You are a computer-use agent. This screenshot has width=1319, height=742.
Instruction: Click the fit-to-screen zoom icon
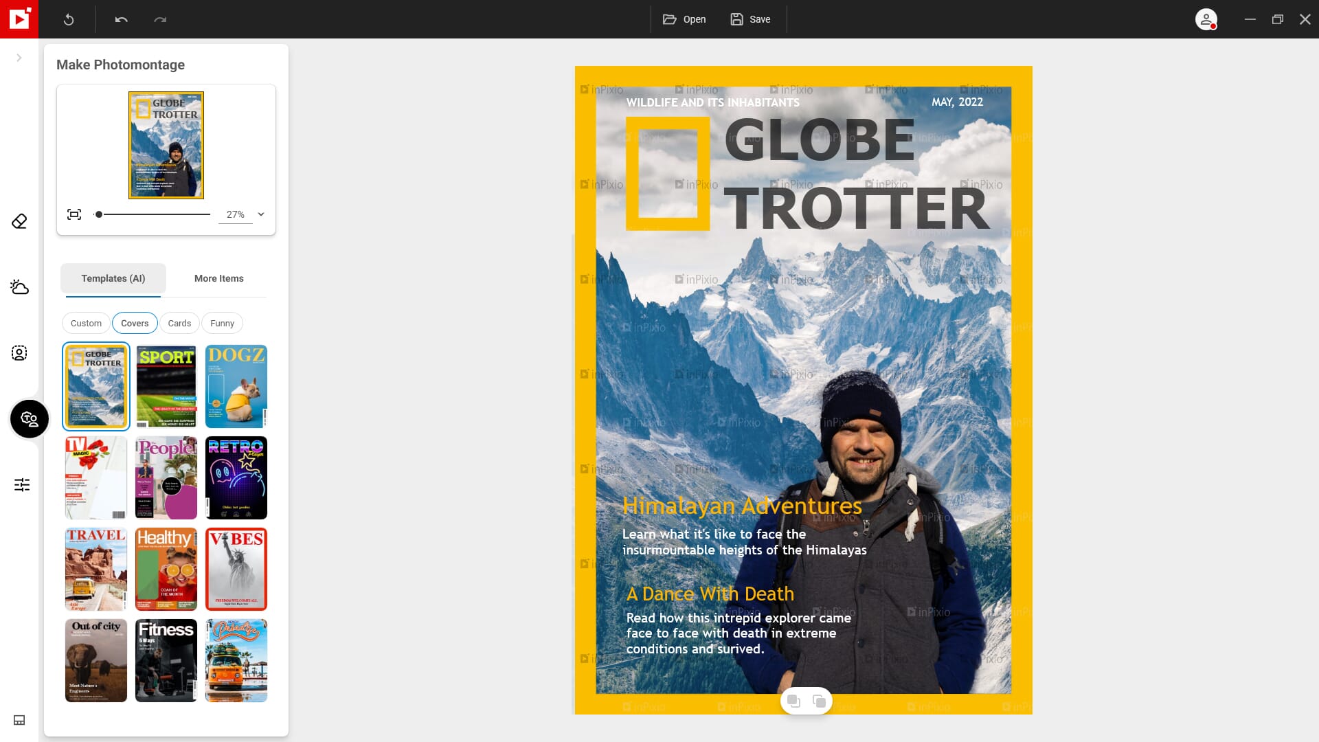point(74,214)
